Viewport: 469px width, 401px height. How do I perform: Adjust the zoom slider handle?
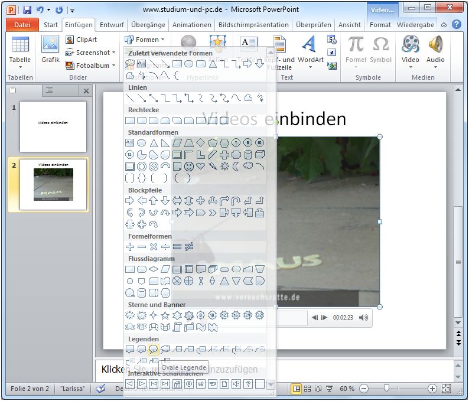[386, 388]
